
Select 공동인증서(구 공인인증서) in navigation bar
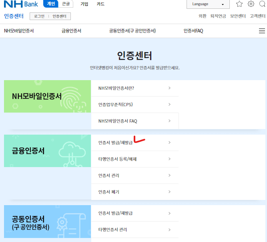point(132,31)
